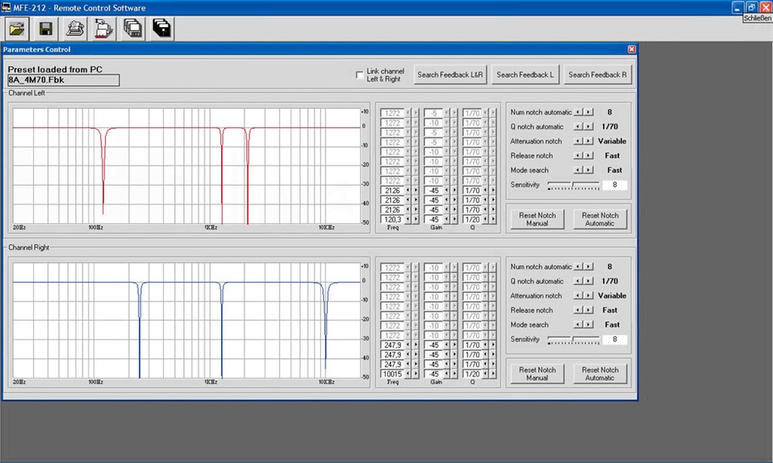The height and width of the screenshot is (463, 773).
Task: Click the 120,3 frequency field in Channel Left
Action: (x=392, y=220)
